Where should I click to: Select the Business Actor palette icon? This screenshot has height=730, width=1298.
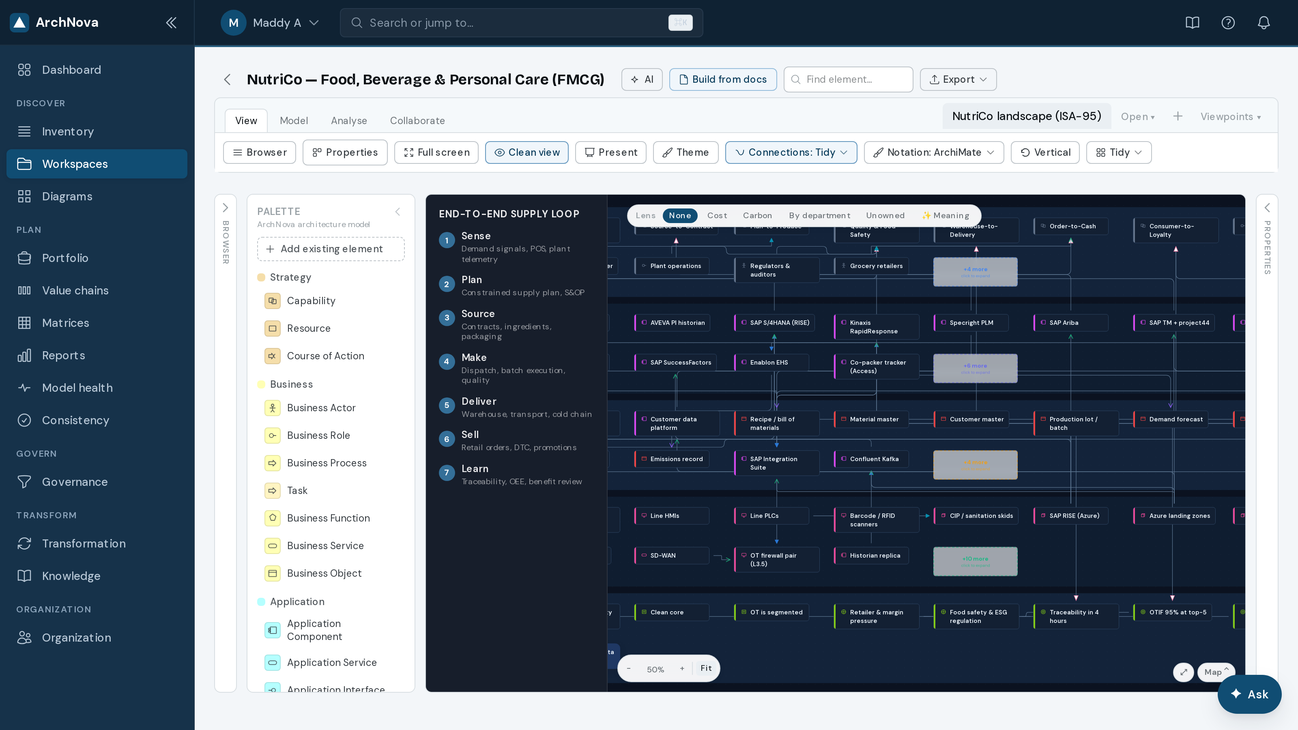tap(273, 408)
